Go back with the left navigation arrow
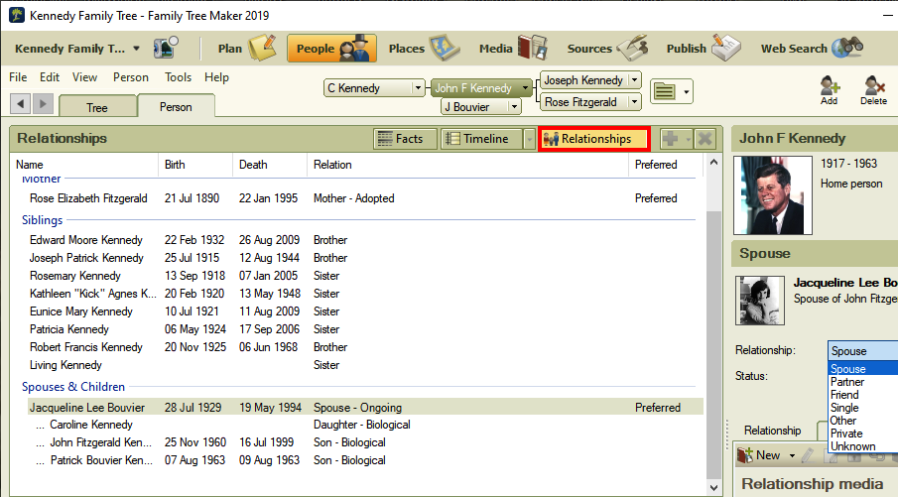898x497 pixels. (x=21, y=104)
